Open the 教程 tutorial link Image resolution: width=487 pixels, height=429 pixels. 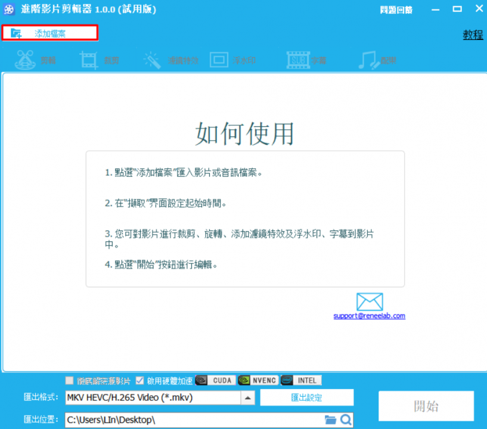[x=473, y=35]
